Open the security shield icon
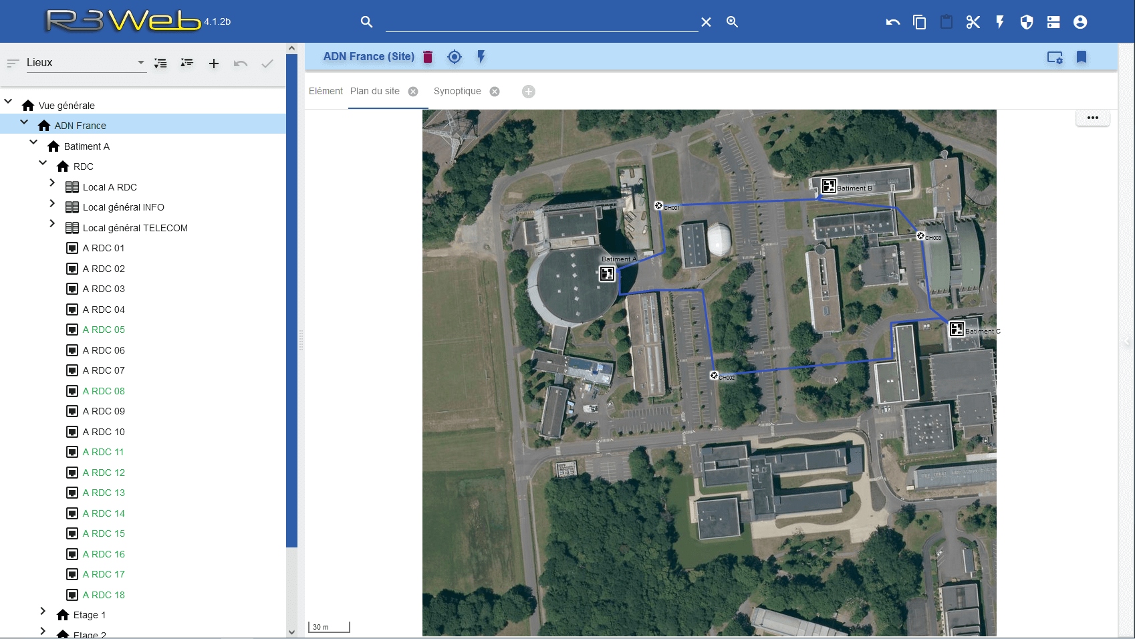1135x639 pixels. click(x=1026, y=22)
